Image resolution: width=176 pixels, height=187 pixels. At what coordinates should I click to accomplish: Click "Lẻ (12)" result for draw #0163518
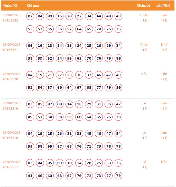coord(144,135)
